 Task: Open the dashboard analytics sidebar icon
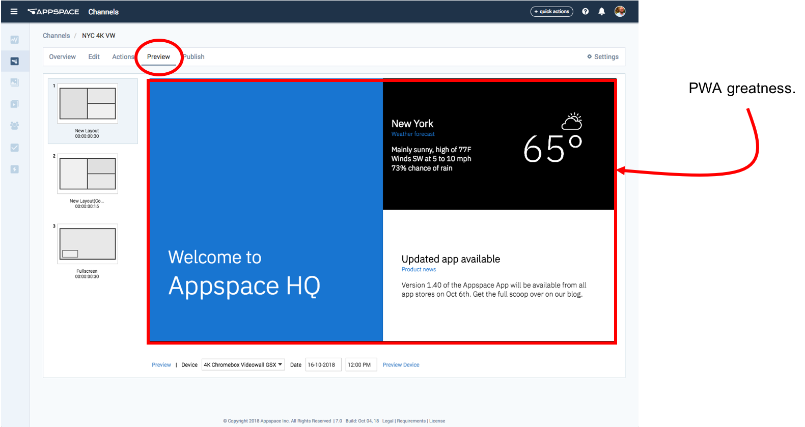(x=15, y=40)
